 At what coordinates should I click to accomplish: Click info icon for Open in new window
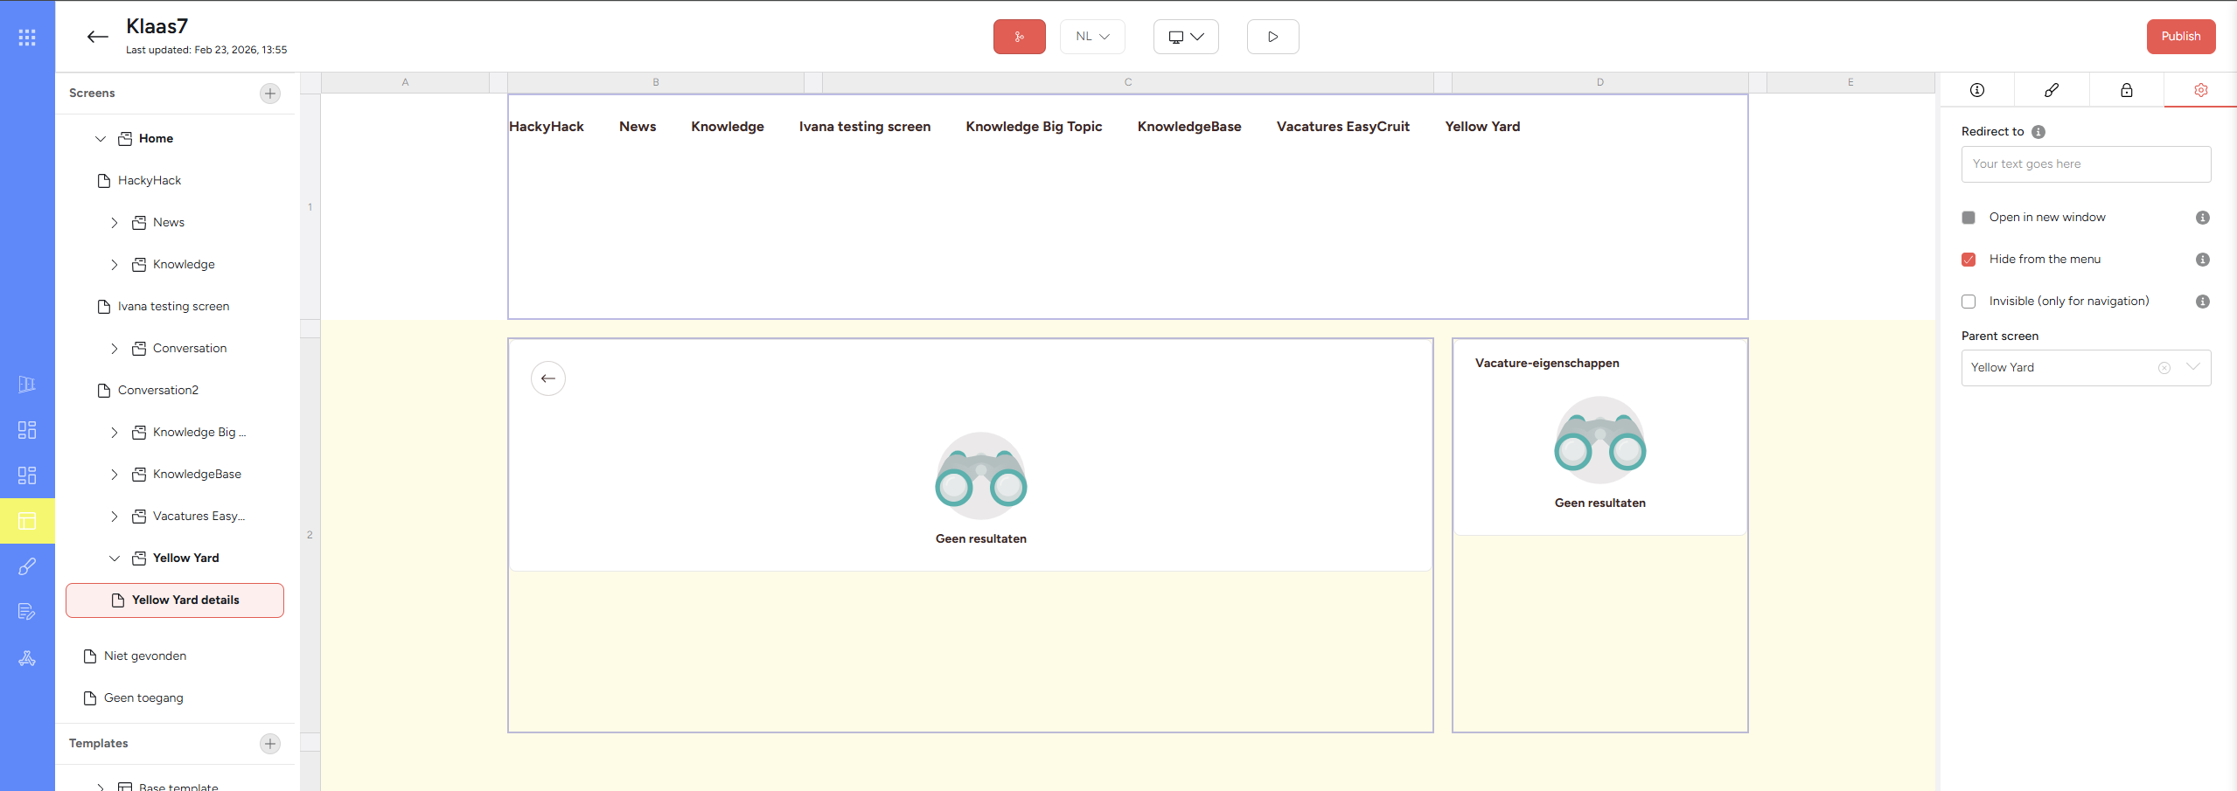pos(2203,218)
